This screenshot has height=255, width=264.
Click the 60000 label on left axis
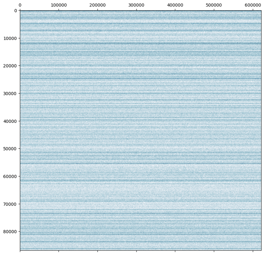(x=10, y=177)
